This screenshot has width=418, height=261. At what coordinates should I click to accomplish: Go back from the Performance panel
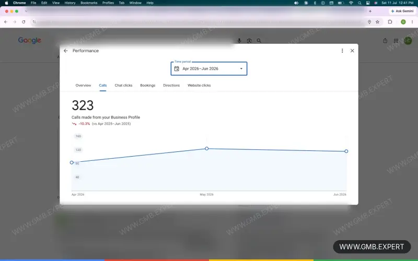point(66,51)
